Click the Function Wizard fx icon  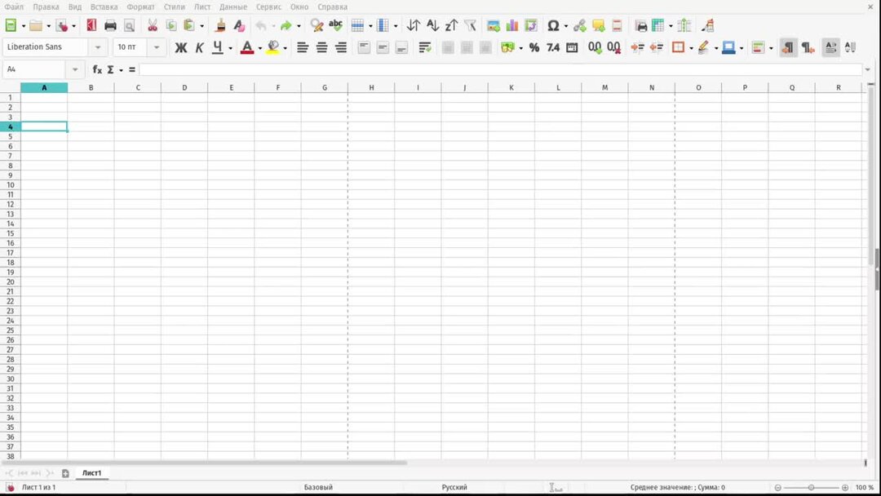click(x=97, y=69)
